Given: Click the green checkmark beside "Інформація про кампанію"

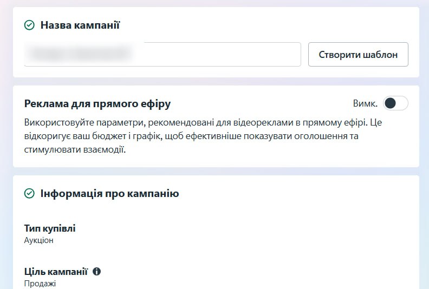Looking at the screenshot, I should (29, 193).
